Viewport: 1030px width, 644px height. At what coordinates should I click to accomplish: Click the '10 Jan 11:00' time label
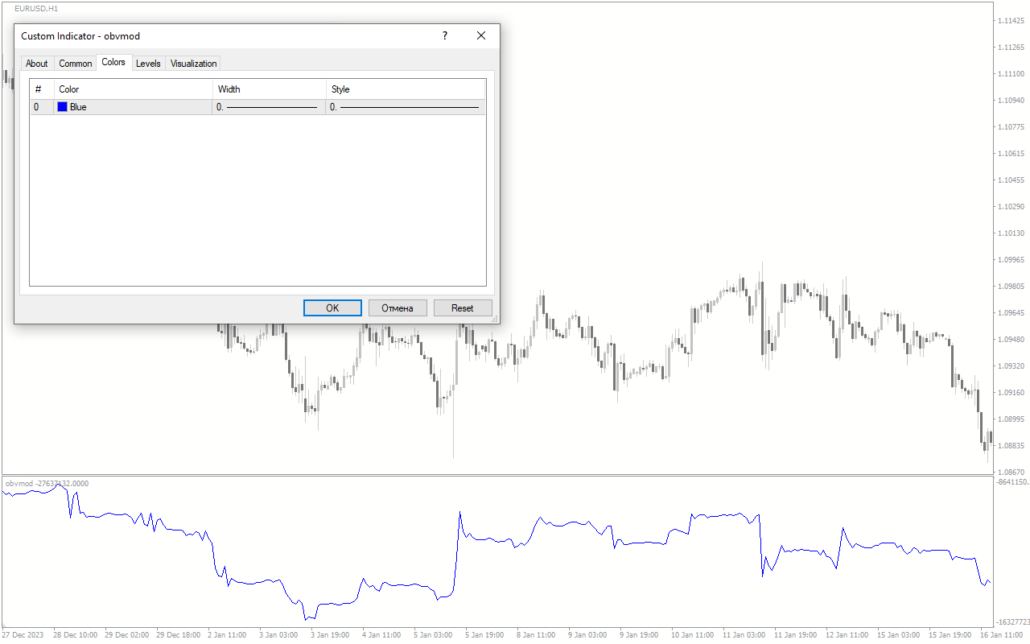(693, 634)
